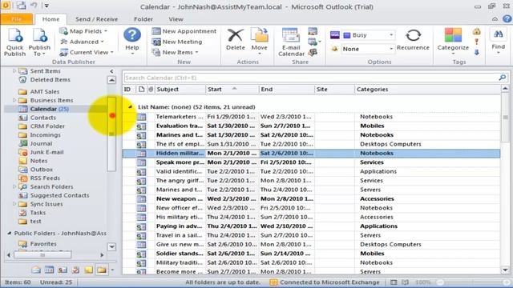Minimize the ribbon caret icon
This screenshot has width=513, height=288.
tap(495, 19)
